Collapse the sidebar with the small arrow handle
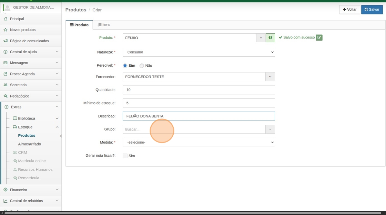This screenshot has width=386, height=215. 61,136
